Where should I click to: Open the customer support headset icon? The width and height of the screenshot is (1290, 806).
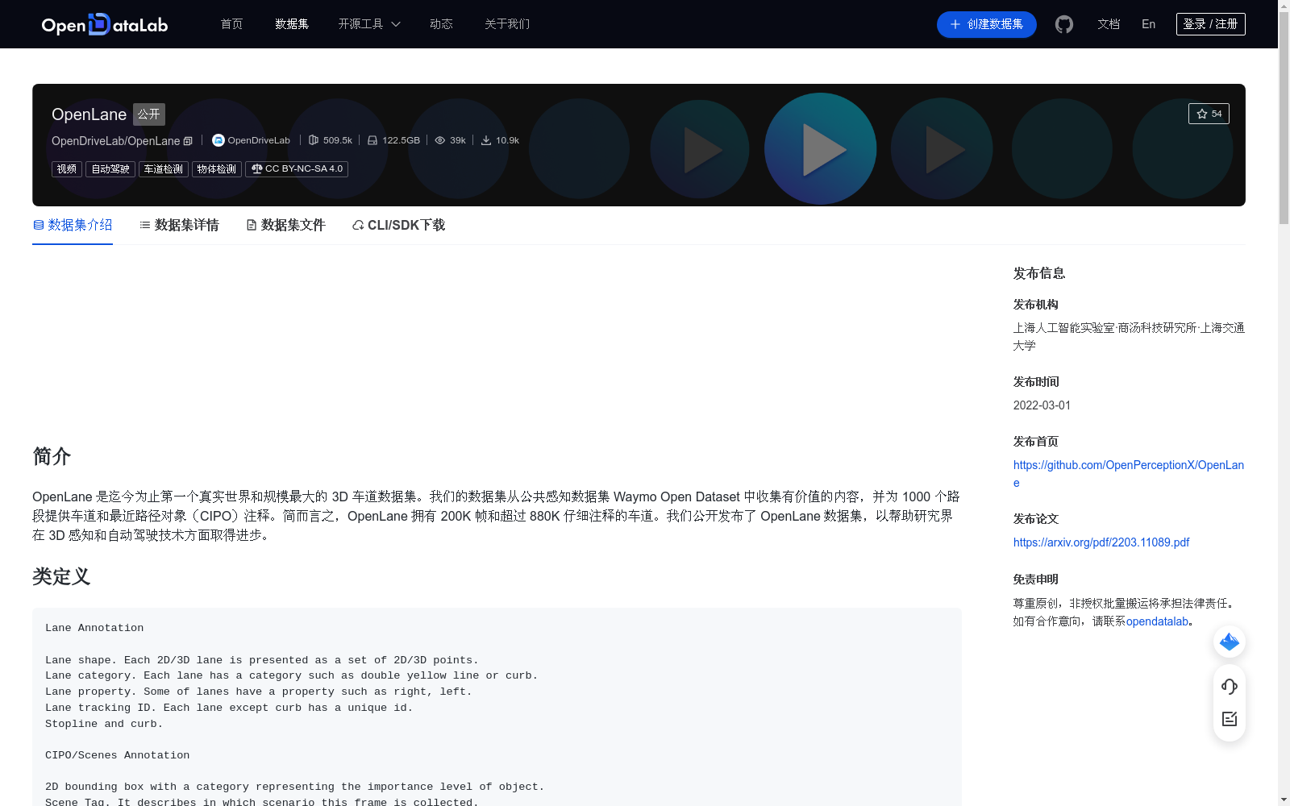(1230, 687)
